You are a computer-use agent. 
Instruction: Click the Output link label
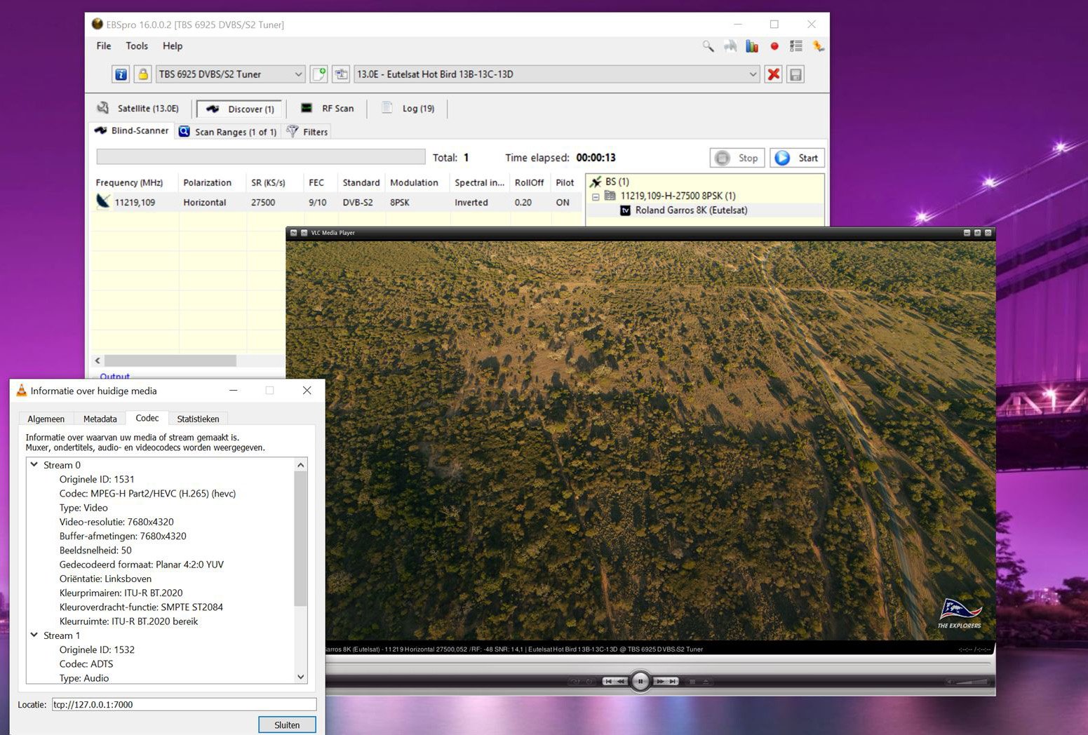point(114,376)
